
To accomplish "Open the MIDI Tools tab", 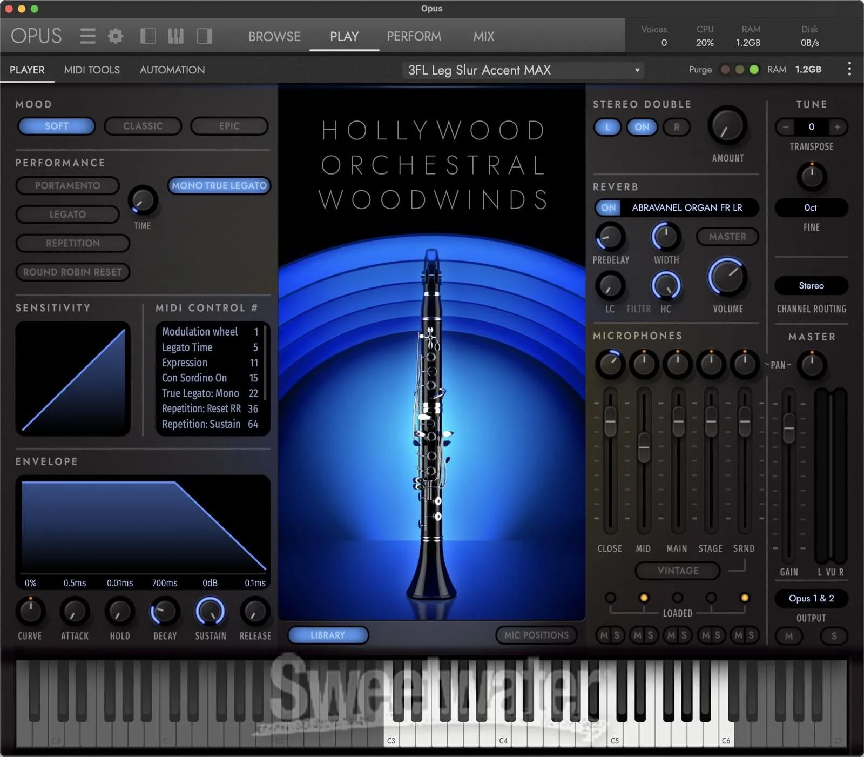I will (x=92, y=70).
